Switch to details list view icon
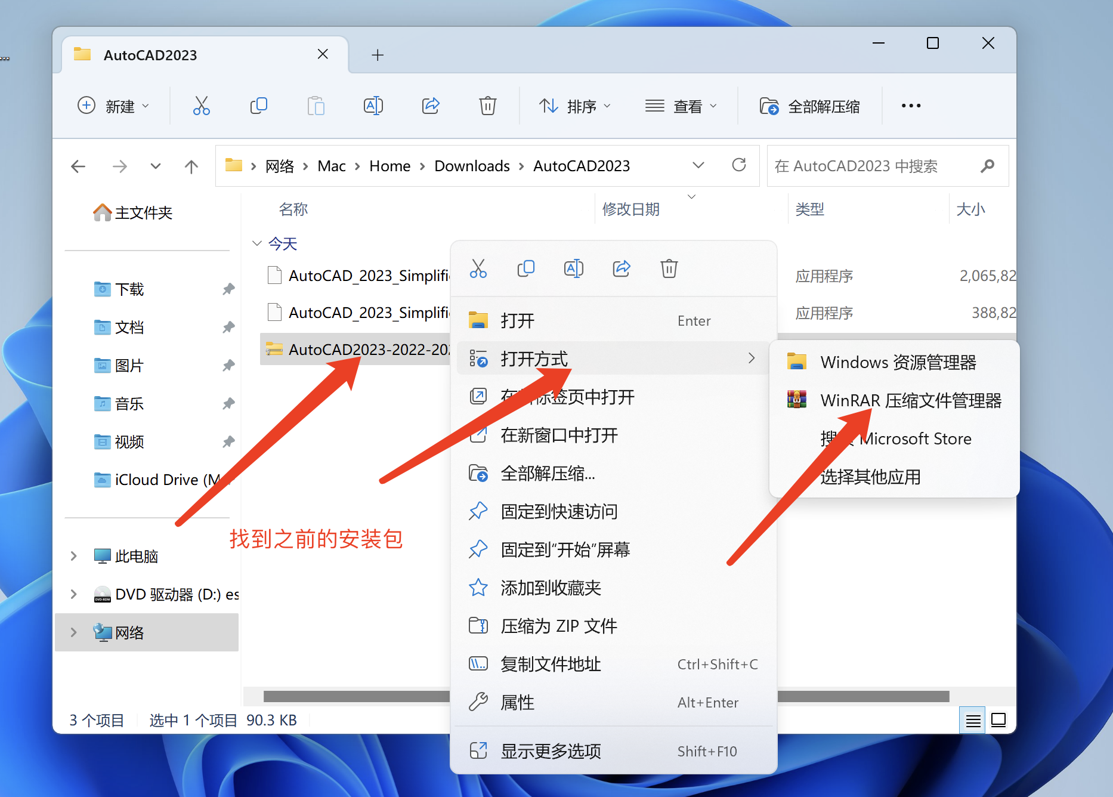 coord(973,721)
